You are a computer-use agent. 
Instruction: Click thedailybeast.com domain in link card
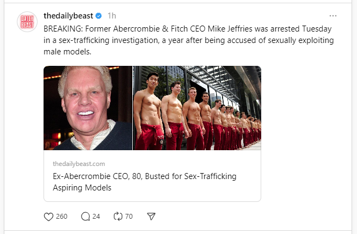(x=78, y=163)
